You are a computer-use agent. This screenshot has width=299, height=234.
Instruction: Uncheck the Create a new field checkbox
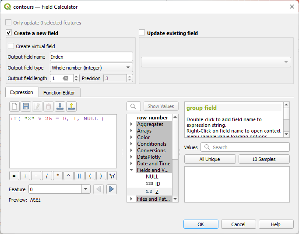coord(9,33)
